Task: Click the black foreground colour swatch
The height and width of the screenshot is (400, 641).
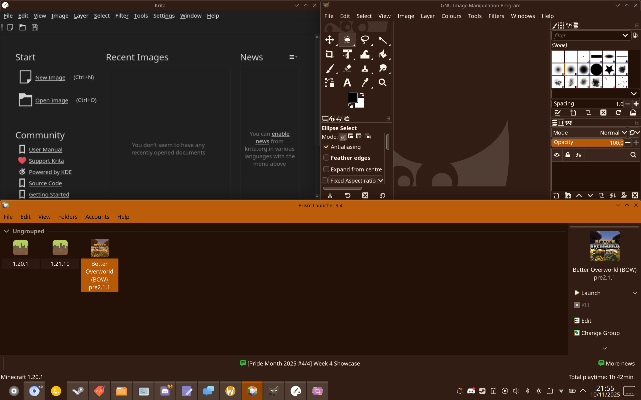Action: click(x=353, y=97)
